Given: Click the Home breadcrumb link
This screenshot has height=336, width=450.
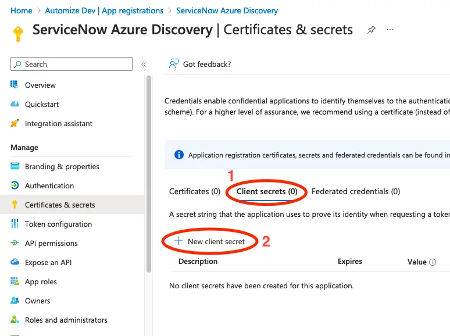Looking at the screenshot, I should [x=22, y=10].
